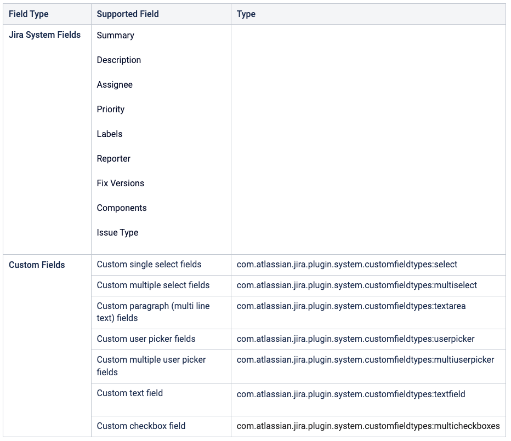Screen dimensions: 511x441
Task: Select the customfieldtypes:userpicker type value
Action: click(355, 339)
